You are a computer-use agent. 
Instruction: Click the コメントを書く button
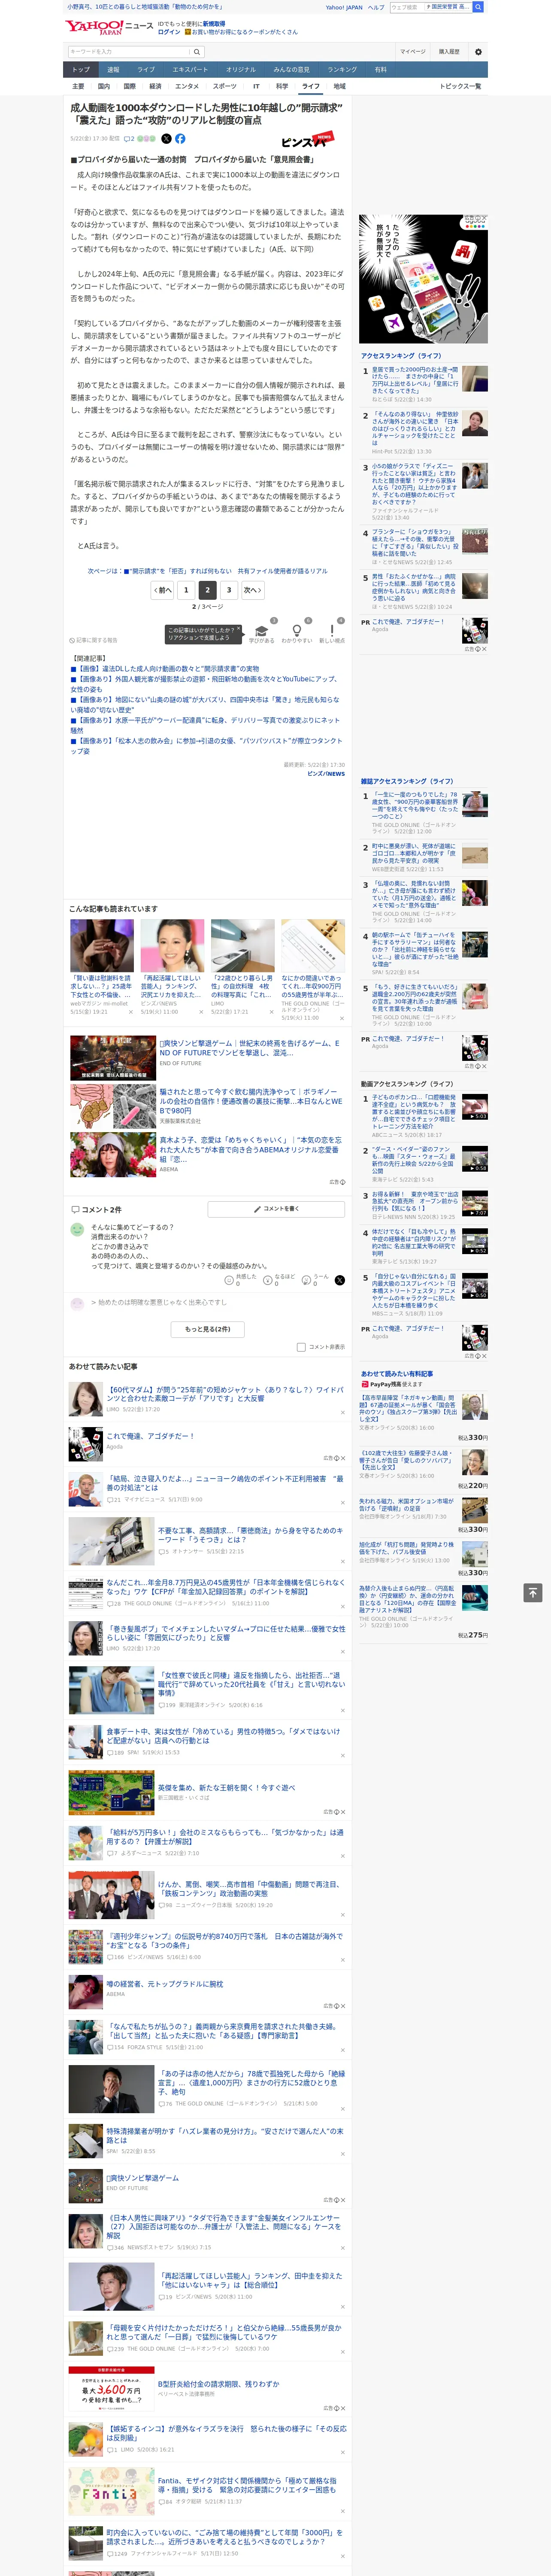277,1209
